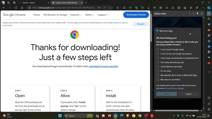This screenshot has height=119, width=212.
Task: Select "I can't access my Google documents"
Action: (174, 54)
